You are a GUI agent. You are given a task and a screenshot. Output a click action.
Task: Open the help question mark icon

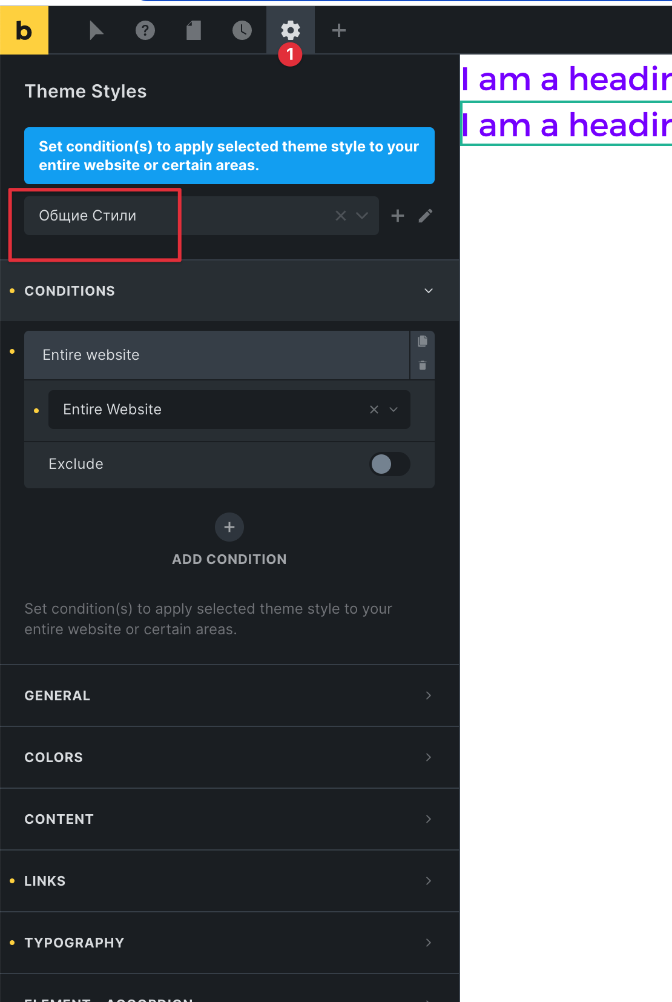(145, 30)
